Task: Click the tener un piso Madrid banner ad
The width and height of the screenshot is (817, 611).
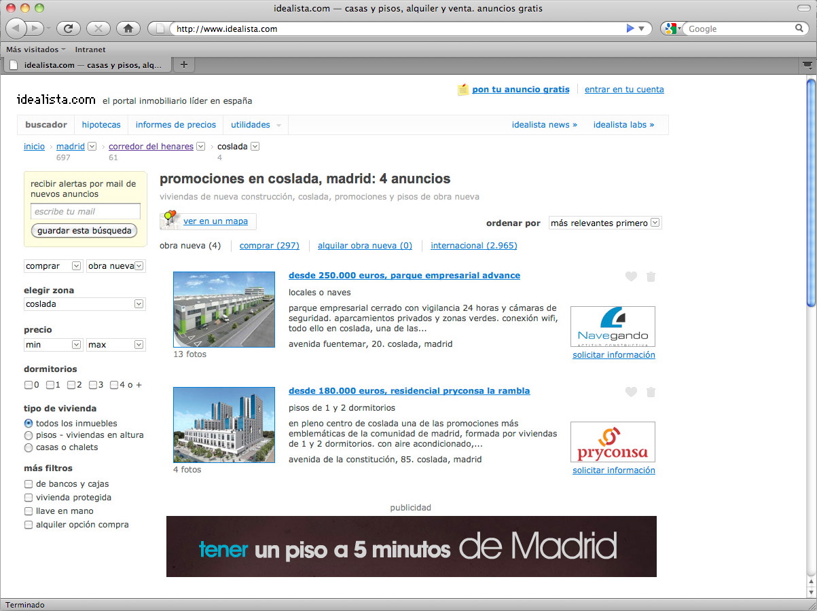Action: click(412, 547)
